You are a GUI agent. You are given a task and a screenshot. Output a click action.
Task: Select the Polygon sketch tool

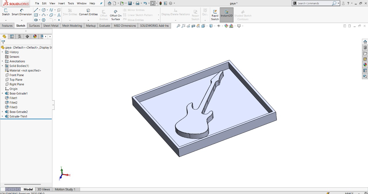coord(44,20)
